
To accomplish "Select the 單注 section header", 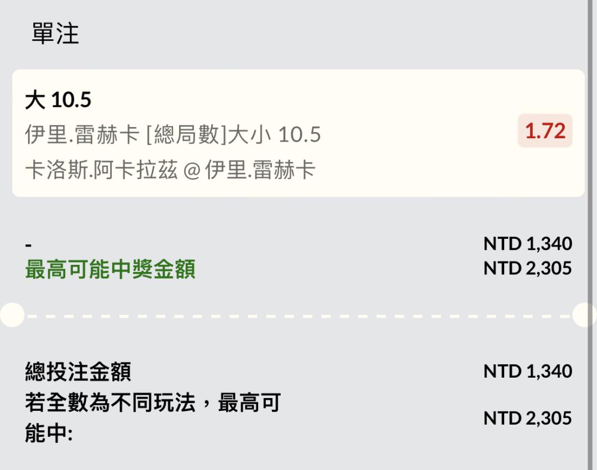I will click(x=55, y=34).
